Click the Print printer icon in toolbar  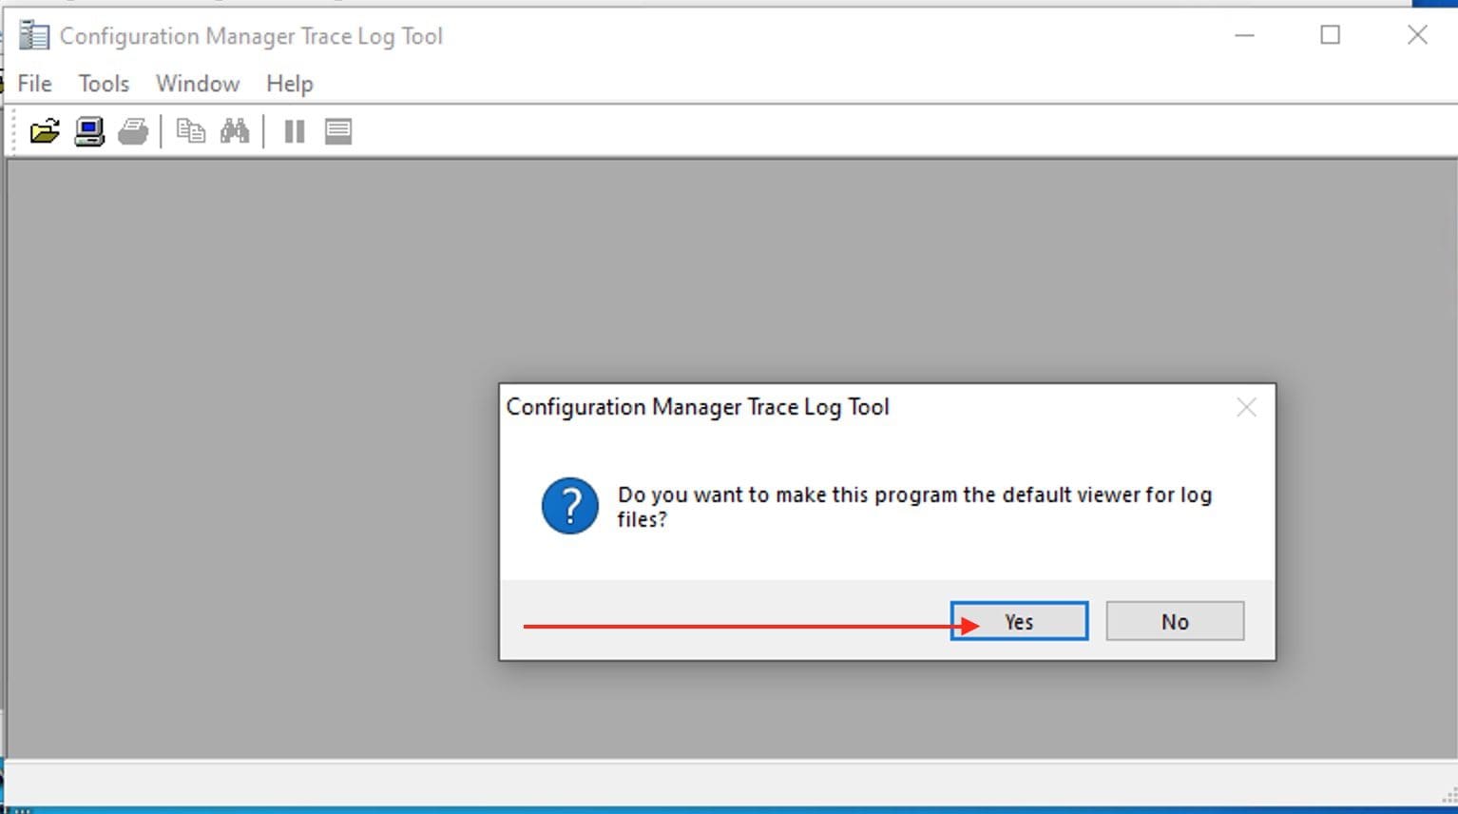133,131
